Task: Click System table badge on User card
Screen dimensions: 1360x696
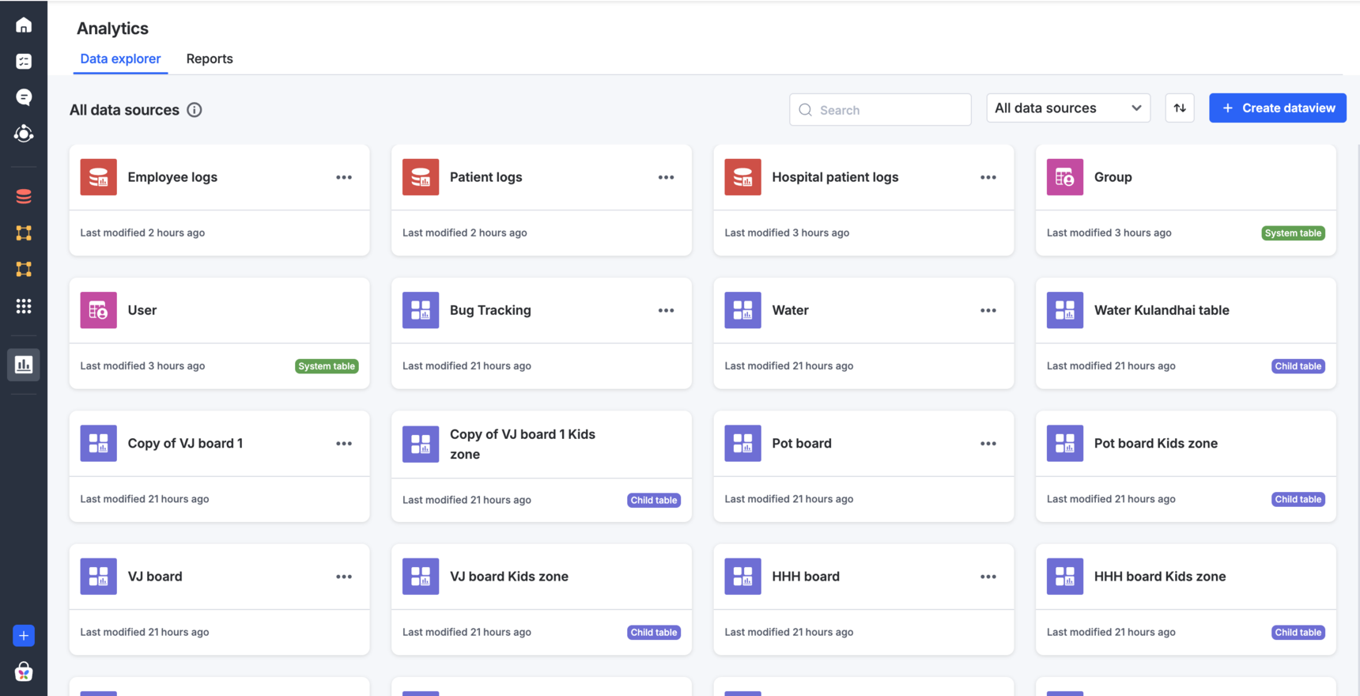Action: pos(327,366)
